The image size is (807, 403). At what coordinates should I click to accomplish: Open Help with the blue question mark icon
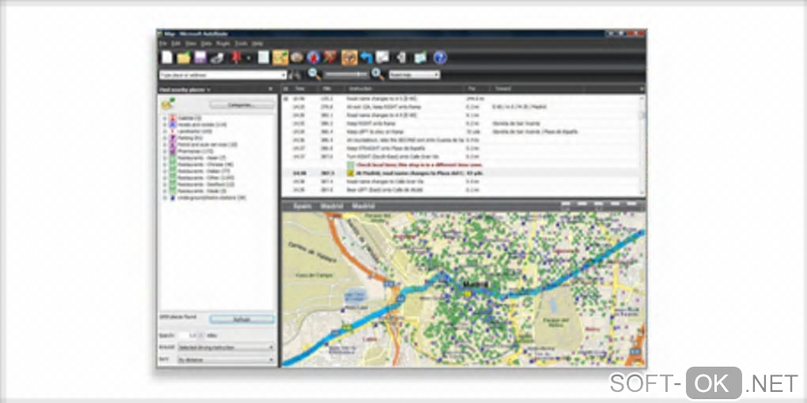440,58
